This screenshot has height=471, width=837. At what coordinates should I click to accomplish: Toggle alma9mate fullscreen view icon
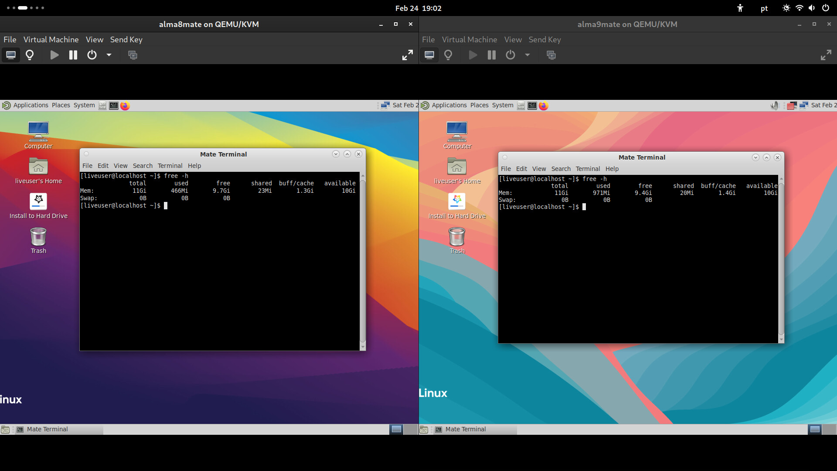826,55
